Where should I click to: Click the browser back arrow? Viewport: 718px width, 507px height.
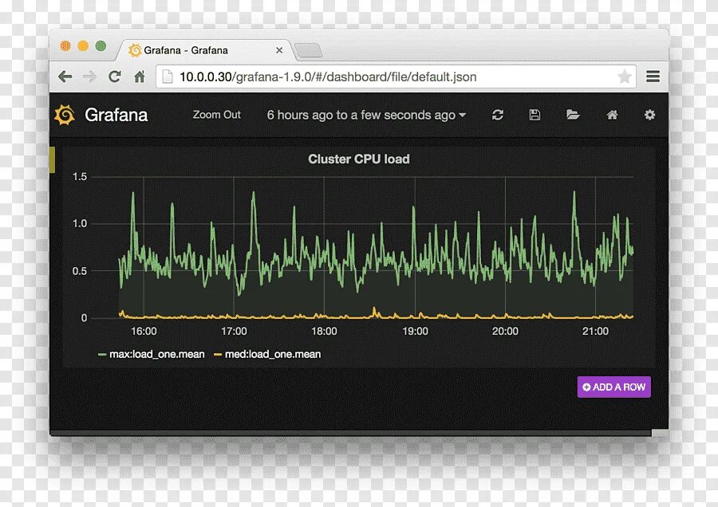point(65,77)
